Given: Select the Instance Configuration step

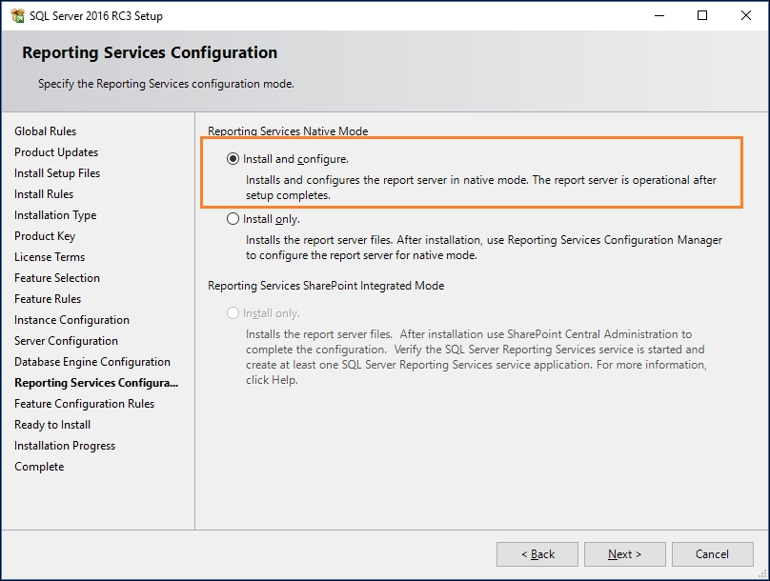Looking at the screenshot, I should 71,320.
